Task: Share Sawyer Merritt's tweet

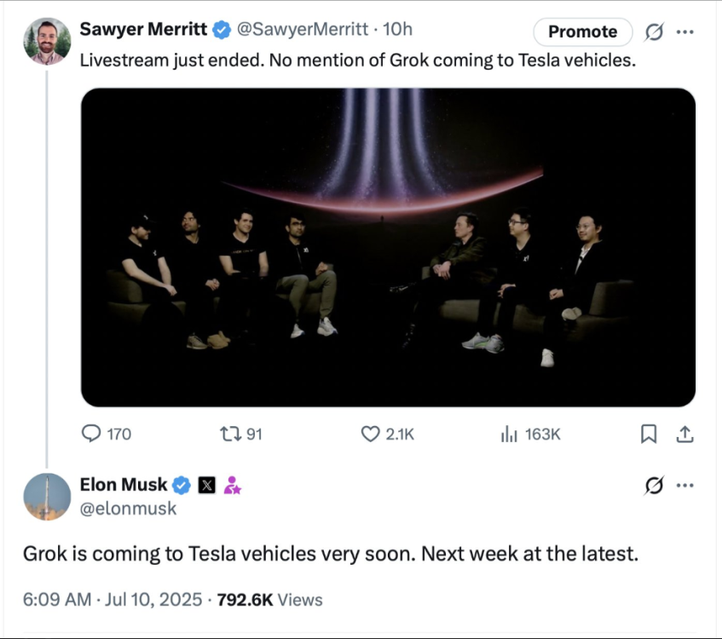Action: point(685,434)
